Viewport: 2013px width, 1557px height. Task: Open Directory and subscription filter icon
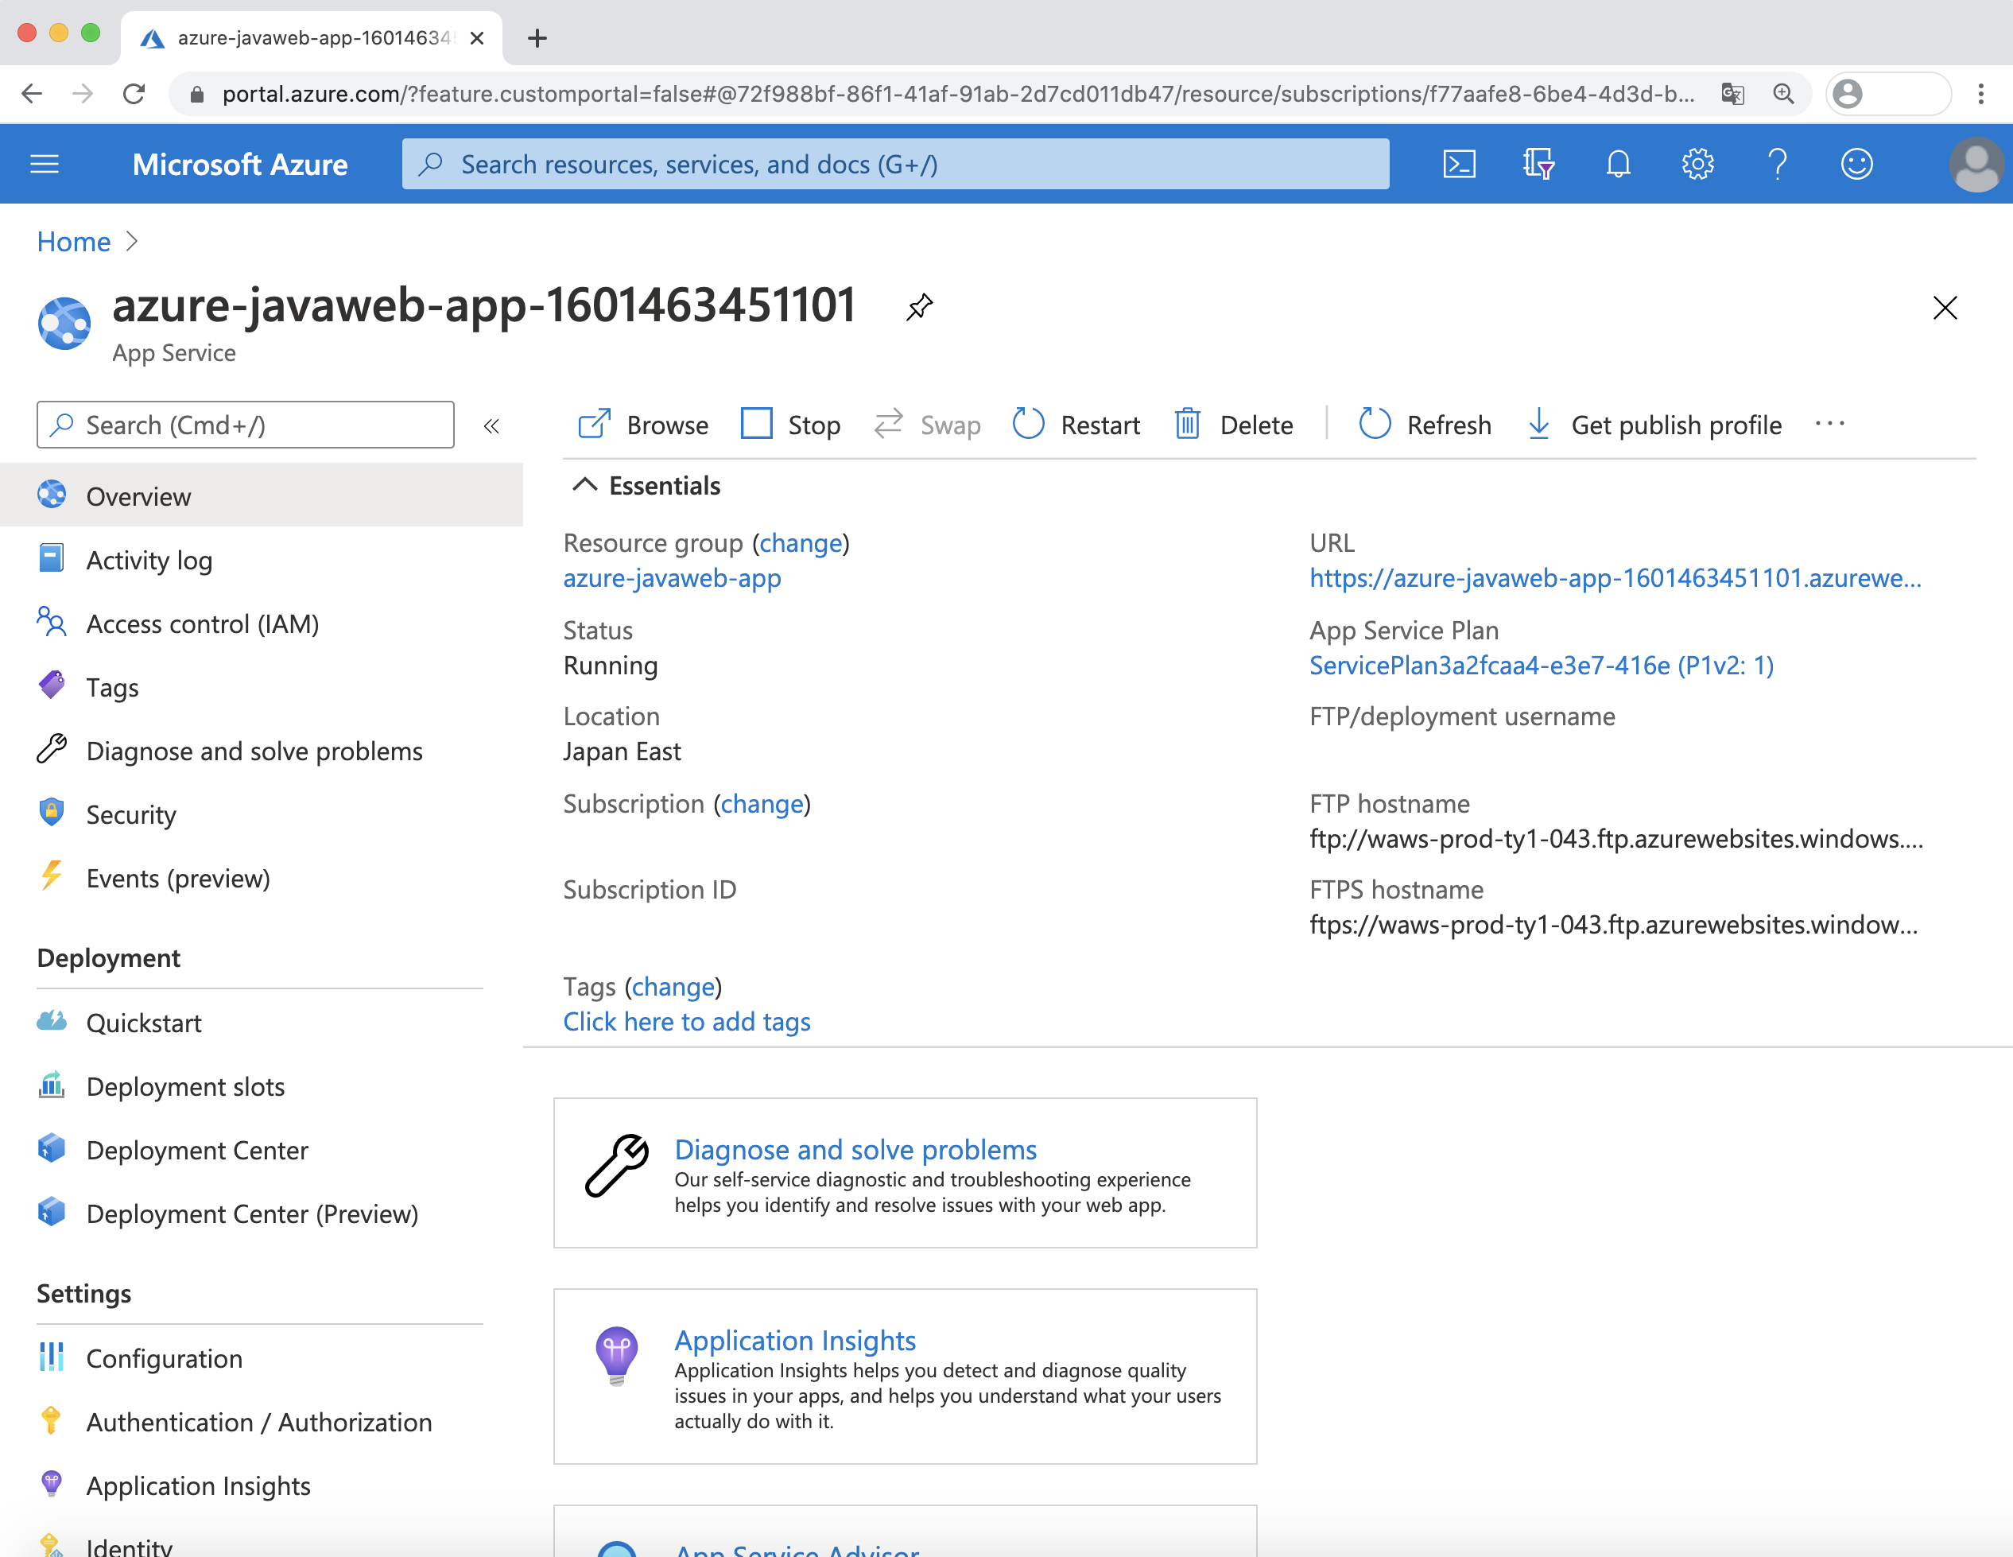(x=1538, y=164)
